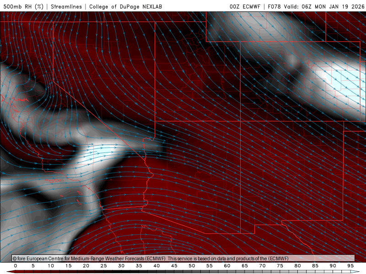Select the "10" color scale label
366x274 pixels.
[51, 266]
